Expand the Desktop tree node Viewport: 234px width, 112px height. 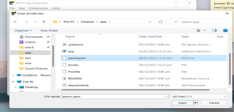click(x=15, y=87)
